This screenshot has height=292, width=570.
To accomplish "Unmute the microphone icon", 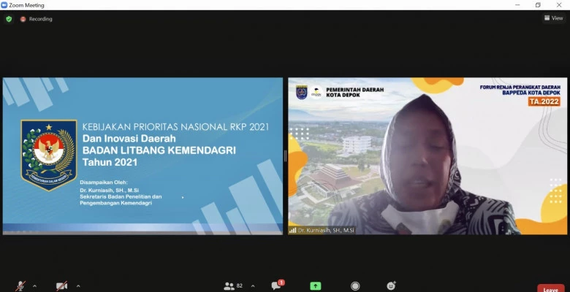I will [20, 286].
